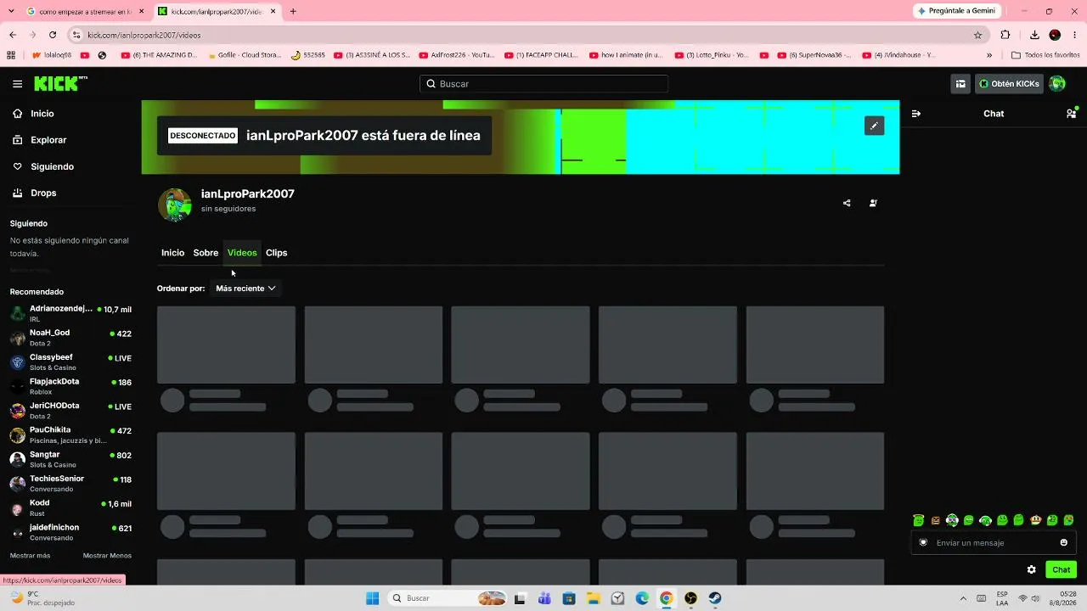Open OBS Studio from the taskbar

pos(690,598)
